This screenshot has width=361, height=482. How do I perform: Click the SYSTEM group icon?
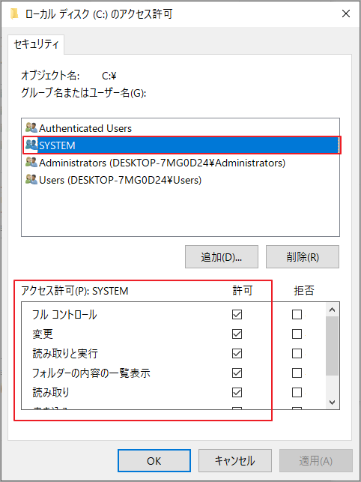click(x=31, y=145)
